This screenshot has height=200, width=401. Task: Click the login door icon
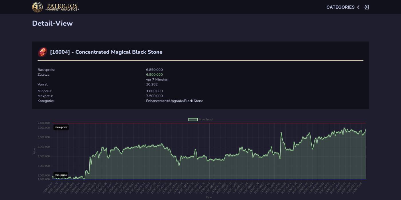coord(367,7)
